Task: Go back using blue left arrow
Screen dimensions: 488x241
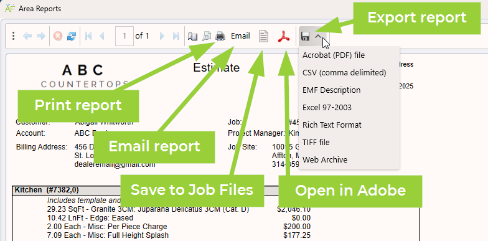Action: [27, 36]
